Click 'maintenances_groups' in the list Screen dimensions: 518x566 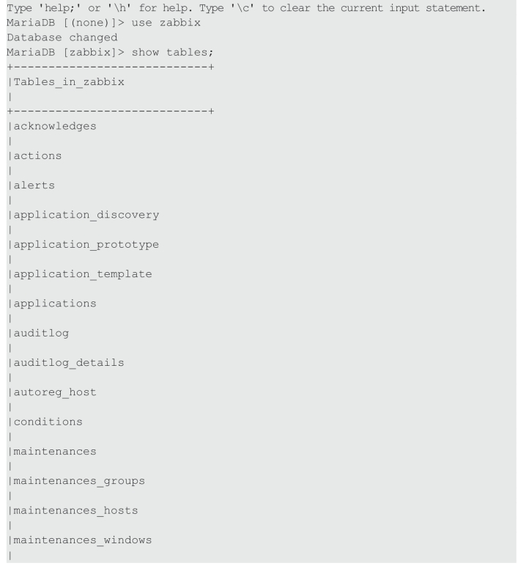click(x=79, y=482)
